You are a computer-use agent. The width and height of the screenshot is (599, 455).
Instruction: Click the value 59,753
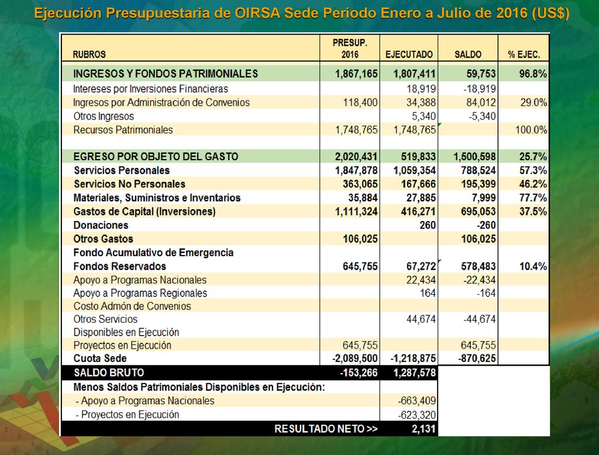click(x=481, y=73)
